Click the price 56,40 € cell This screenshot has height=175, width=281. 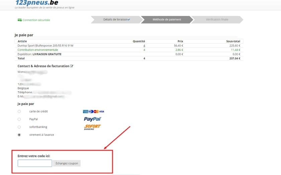coord(179,46)
